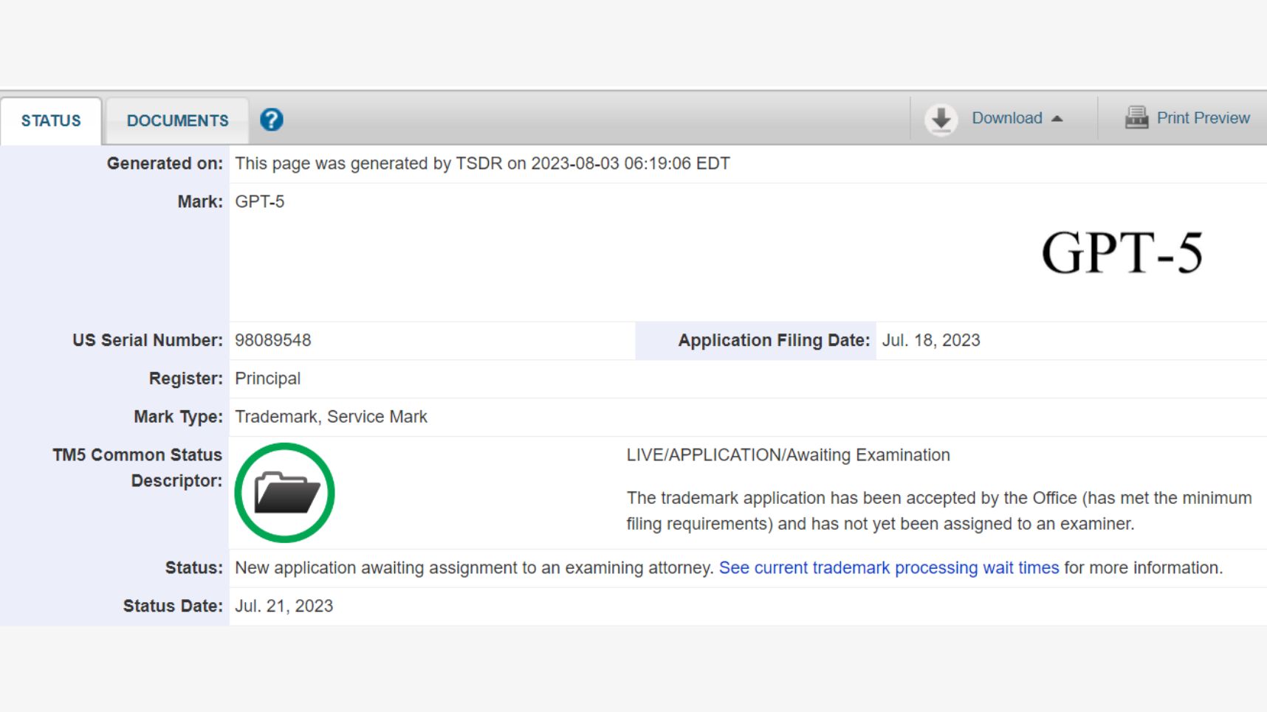The height and width of the screenshot is (712, 1267).
Task: Open the trademark processing wait times link
Action: (x=888, y=568)
